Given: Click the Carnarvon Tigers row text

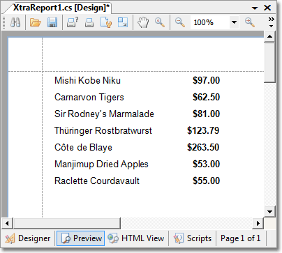Looking at the screenshot, I should tap(89, 98).
